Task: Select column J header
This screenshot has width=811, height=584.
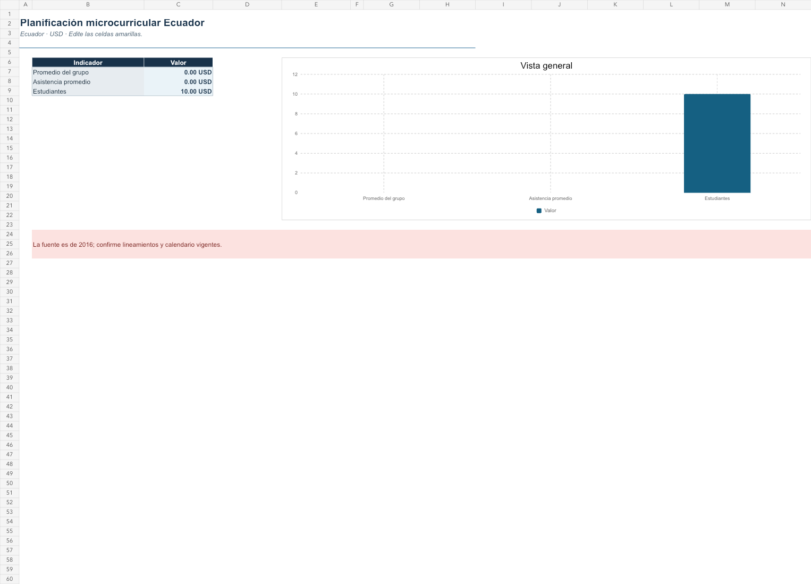Action: (x=559, y=5)
